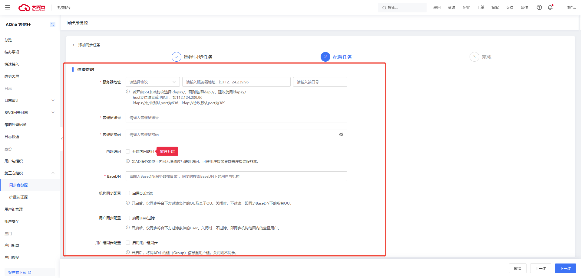Screen dimensions: 581x278
Task: Open the 费用 top navigation item
Action: click(x=437, y=8)
